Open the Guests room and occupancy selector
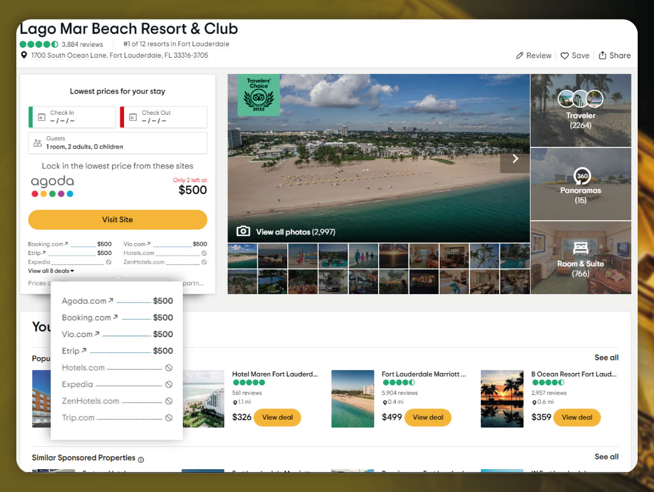Screen dimensions: 654x492 (118, 143)
